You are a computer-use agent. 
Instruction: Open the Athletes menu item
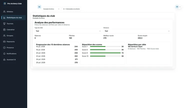13,12
